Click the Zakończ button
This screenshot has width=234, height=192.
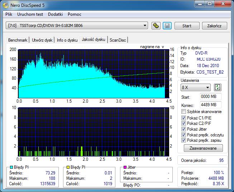click(x=214, y=26)
